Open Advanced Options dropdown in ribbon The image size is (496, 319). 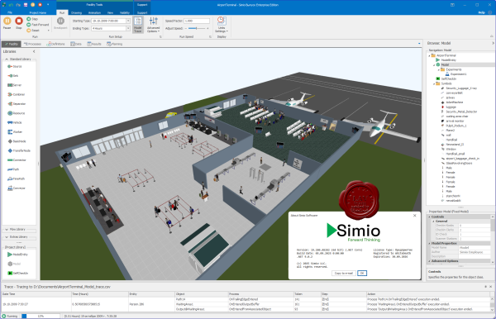click(154, 25)
